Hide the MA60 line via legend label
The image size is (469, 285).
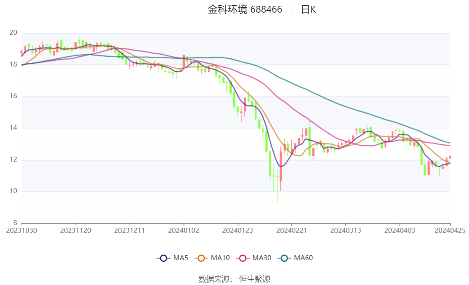[x=303, y=258]
